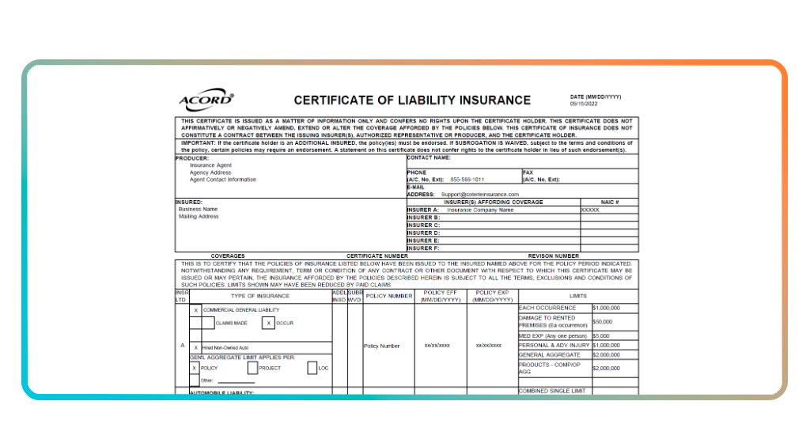The width and height of the screenshot is (810, 424).
Task: Check the Other aggregate limit box
Action: coord(195,380)
